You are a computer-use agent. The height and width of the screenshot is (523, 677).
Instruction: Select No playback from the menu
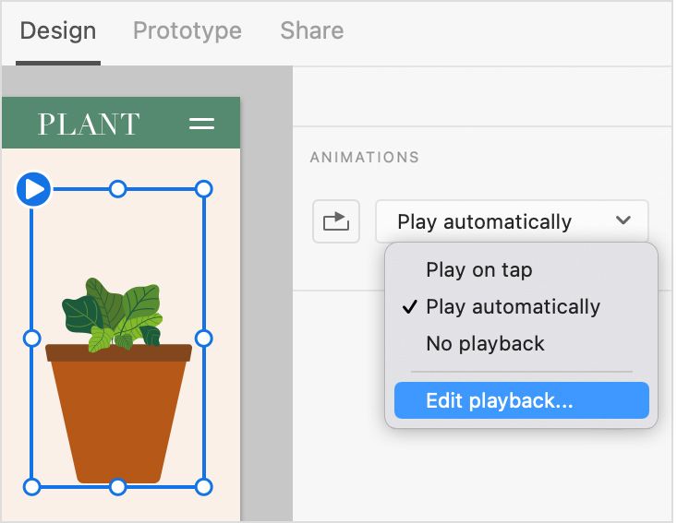click(x=485, y=344)
